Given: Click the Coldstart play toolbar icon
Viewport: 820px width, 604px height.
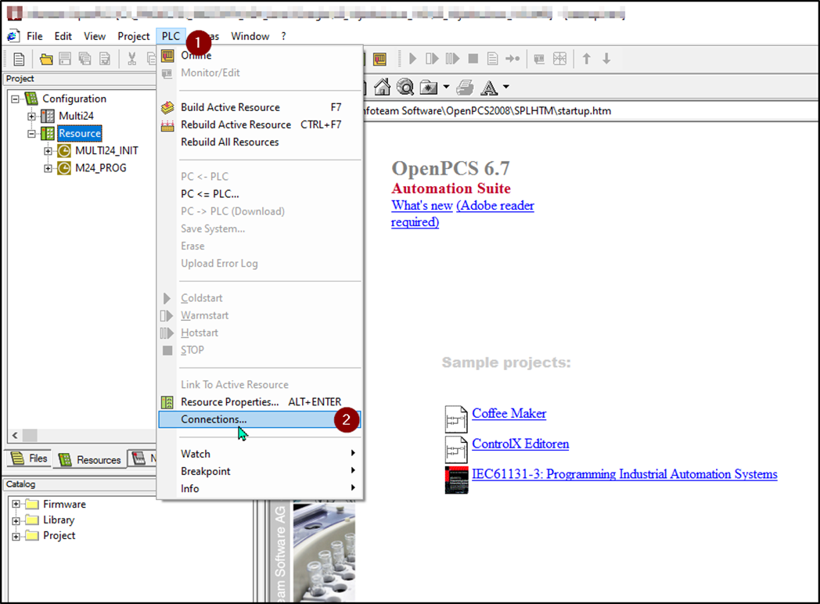Looking at the screenshot, I should point(412,59).
